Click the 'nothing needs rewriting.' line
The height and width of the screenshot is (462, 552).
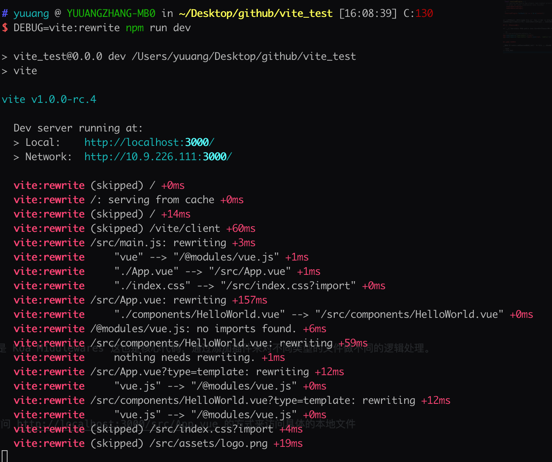click(149, 357)
